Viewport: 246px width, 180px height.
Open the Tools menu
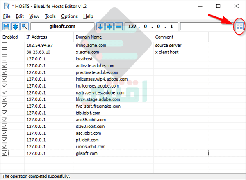[x=50, y=16]
